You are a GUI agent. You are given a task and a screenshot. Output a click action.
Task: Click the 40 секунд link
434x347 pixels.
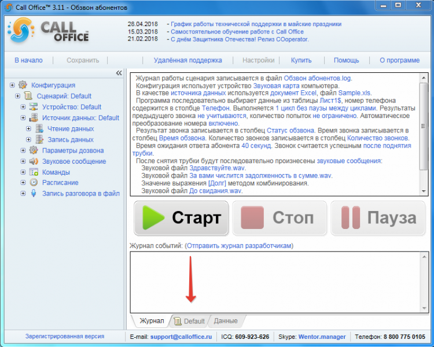256,146
